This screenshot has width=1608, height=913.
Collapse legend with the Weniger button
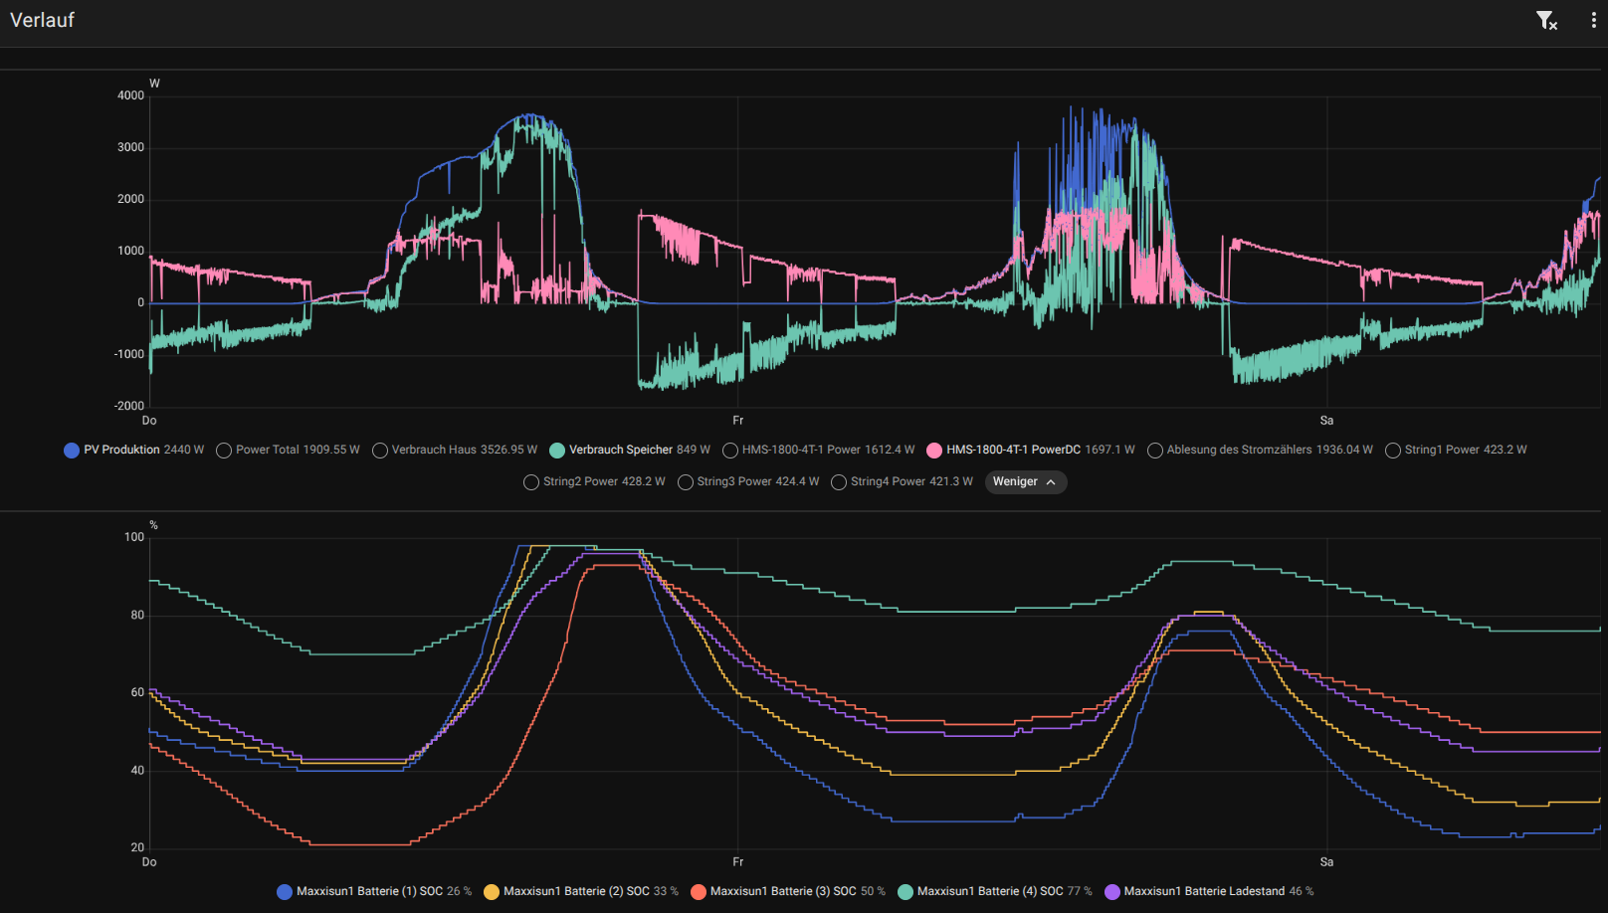click(1025, 481)
